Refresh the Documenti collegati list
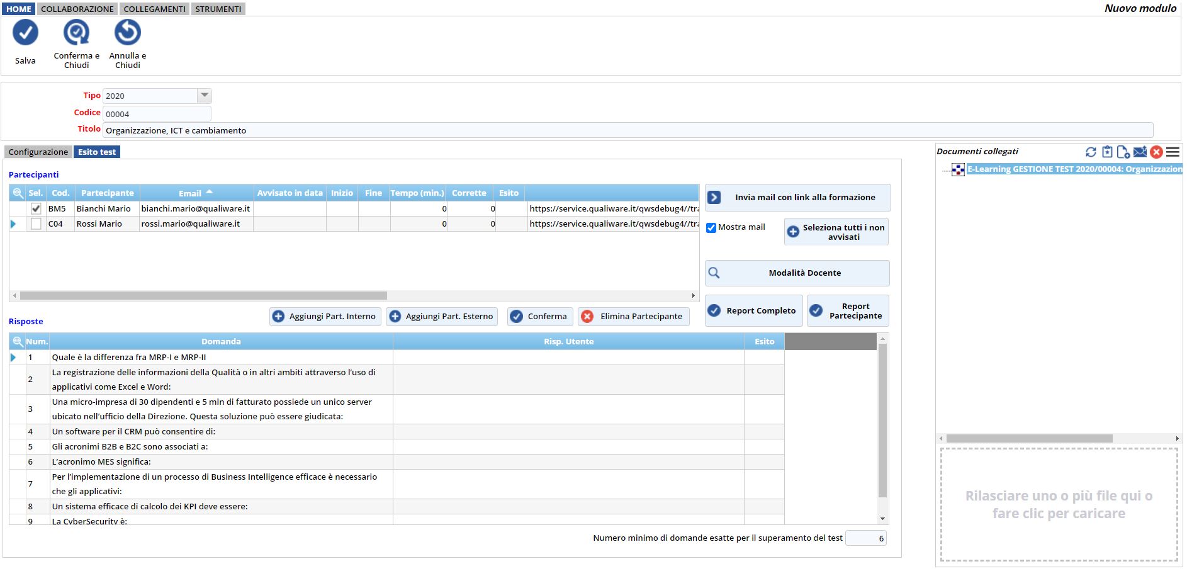The height and width of the screenshot is (571, 1187). pos(1091,152)
